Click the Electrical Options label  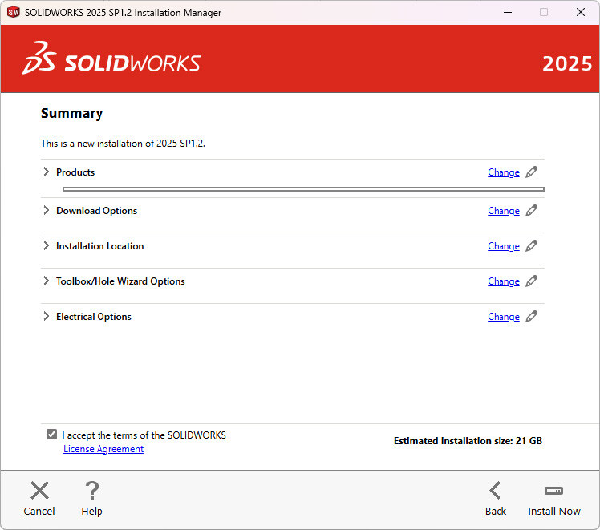click(x=93, y=317)
